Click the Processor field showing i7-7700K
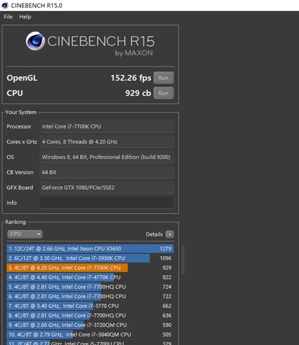Screen dimensions: 299x345 click(106, 126)
